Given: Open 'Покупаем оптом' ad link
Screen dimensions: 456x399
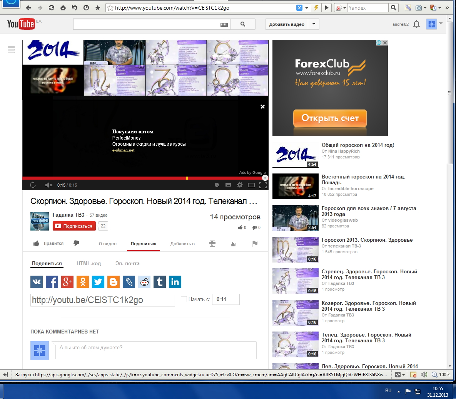Looking at the screenshot, I should tap(133, 131).
